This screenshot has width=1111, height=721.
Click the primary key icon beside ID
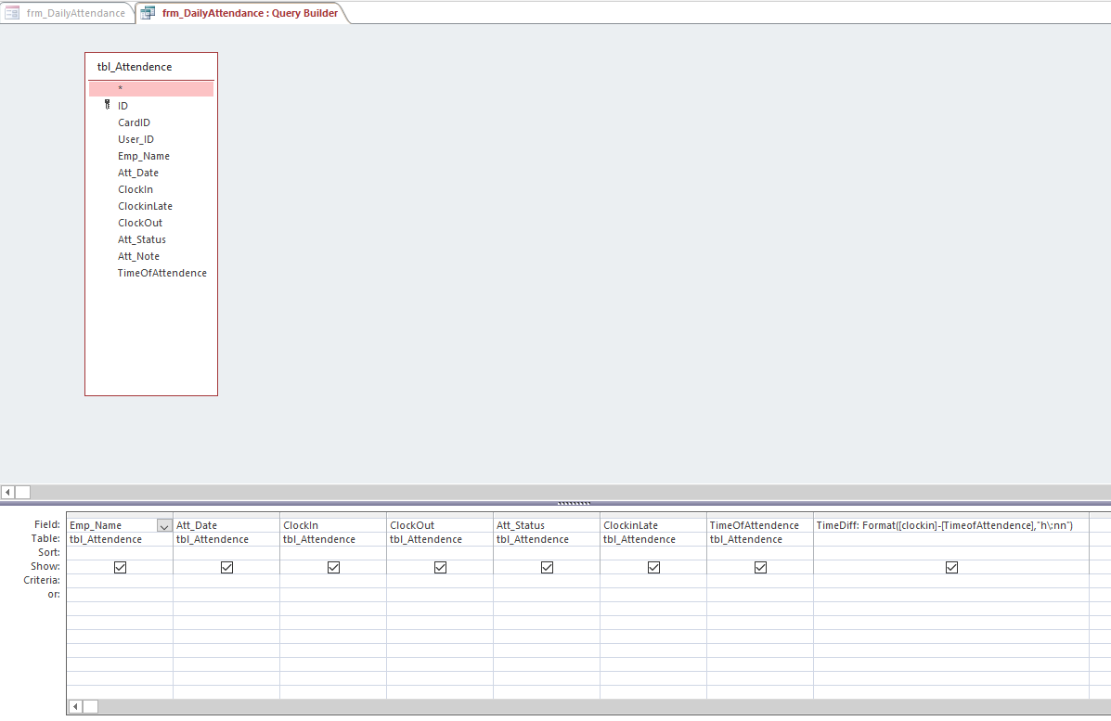(107, 105)
